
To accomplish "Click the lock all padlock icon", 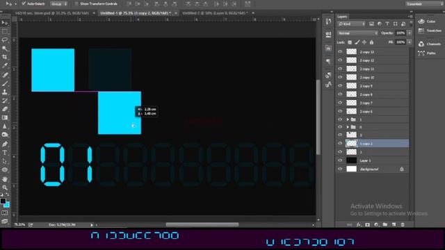I will (371, 42).
